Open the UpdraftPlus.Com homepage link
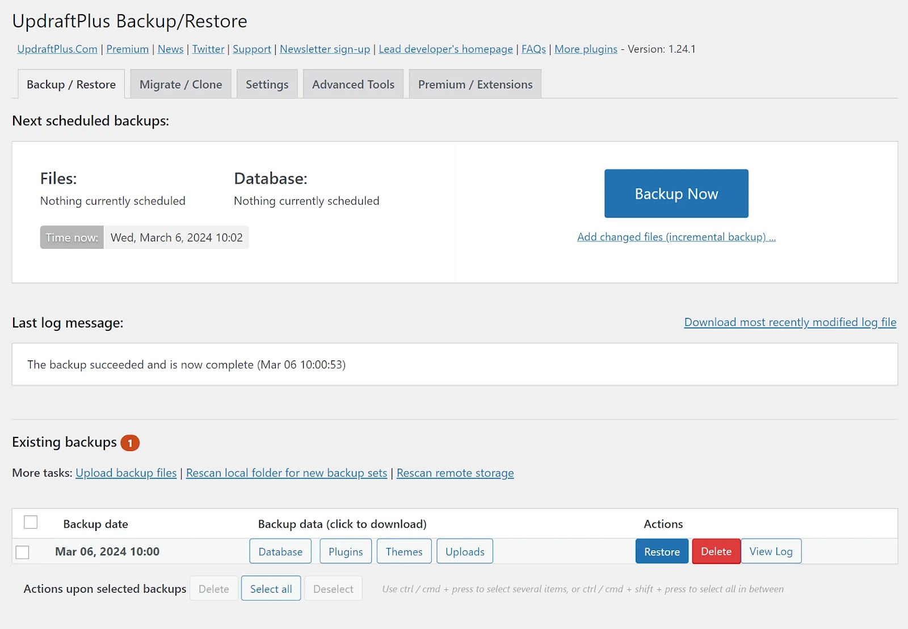The height and width of the screenshot is (629, 908). point(56,49)
